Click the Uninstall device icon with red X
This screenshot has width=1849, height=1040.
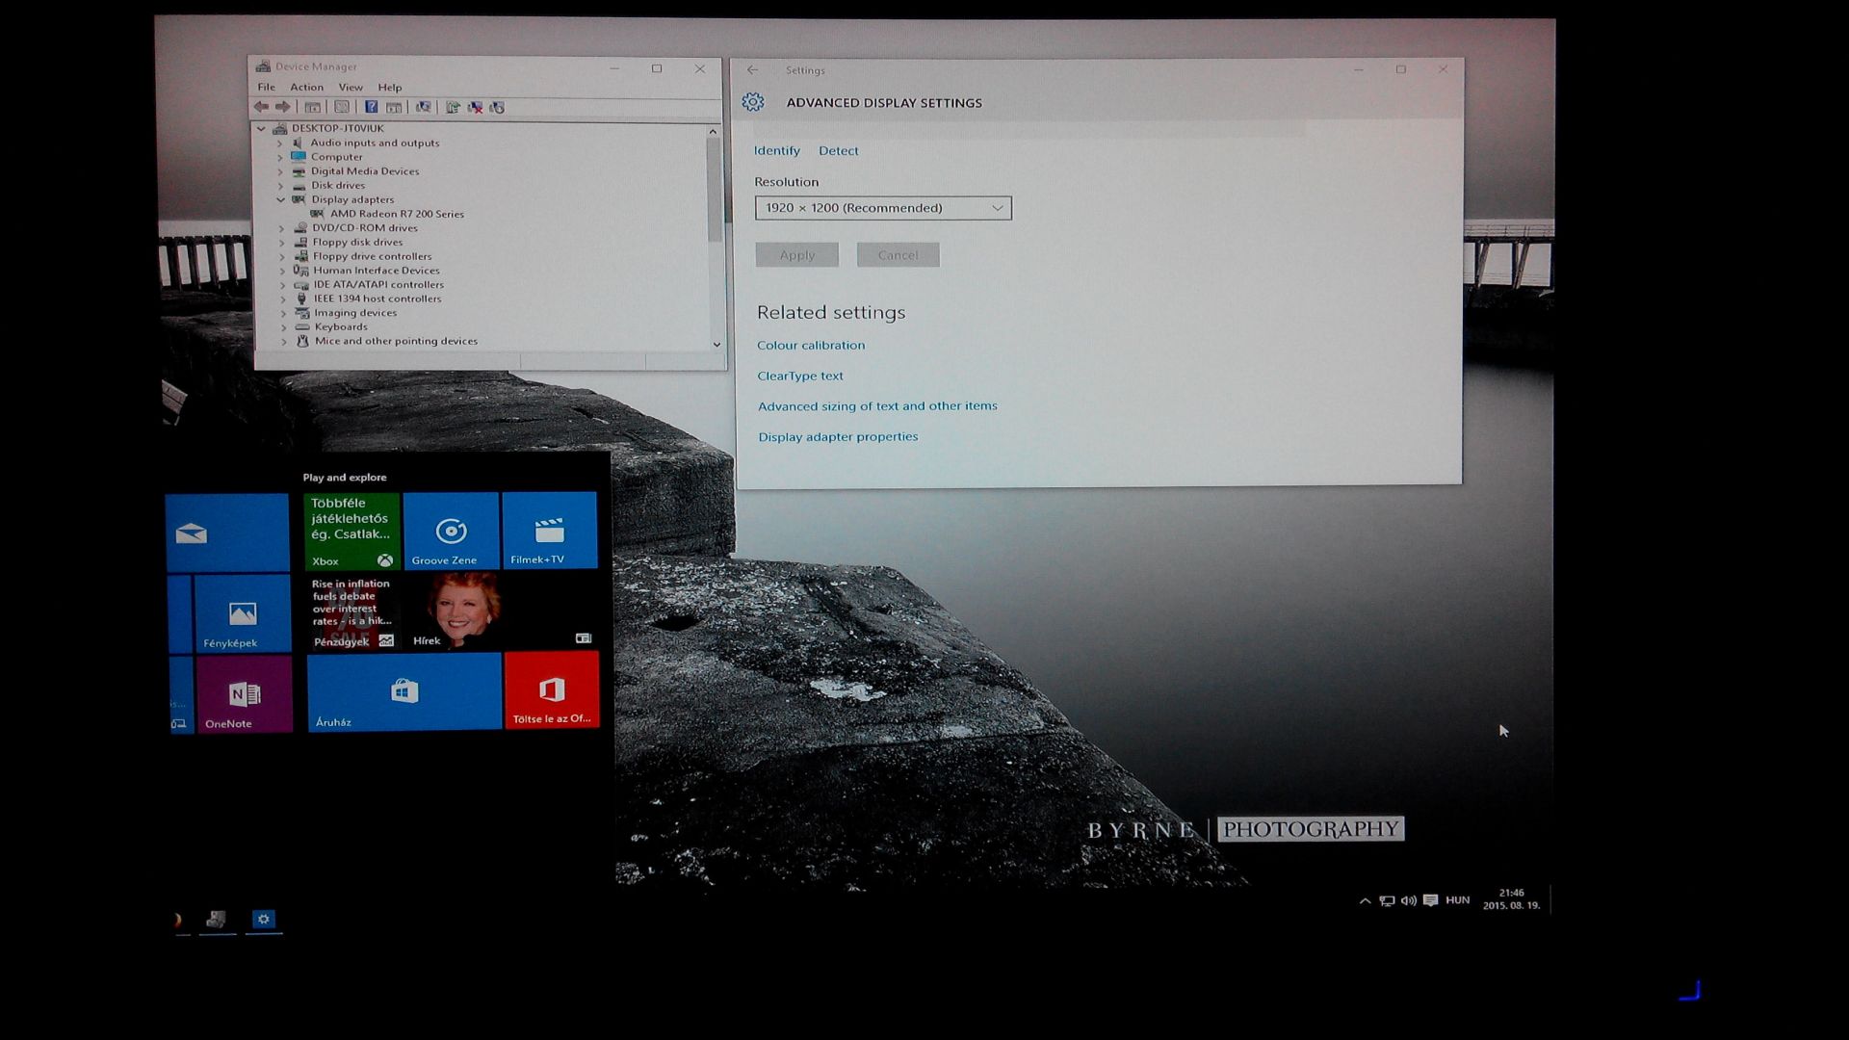(x=475, y=107)
